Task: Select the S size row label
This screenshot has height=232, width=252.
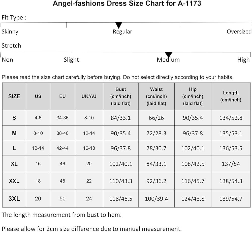Action: (x=14, y=118)
